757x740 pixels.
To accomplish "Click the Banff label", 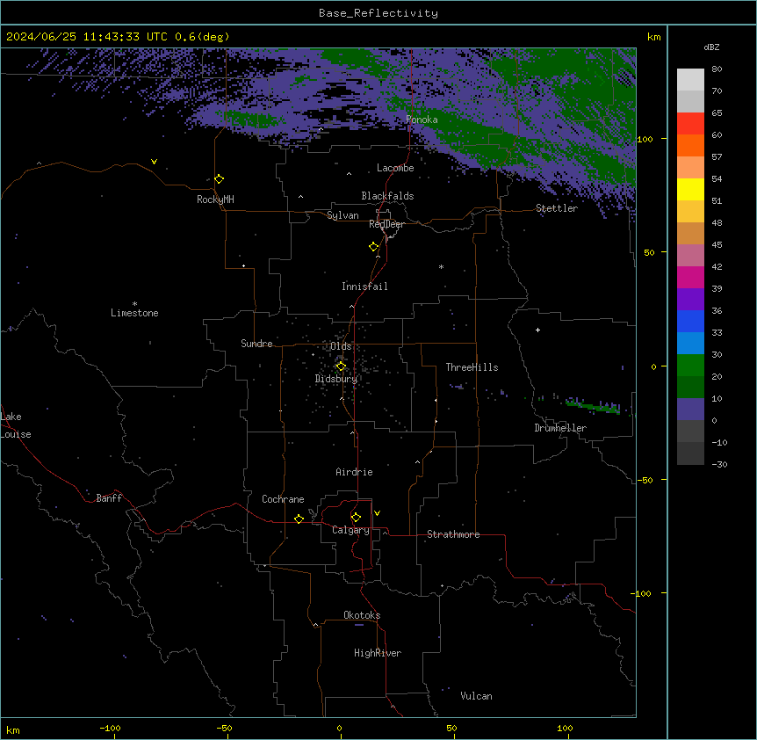I will coord(109,498).
